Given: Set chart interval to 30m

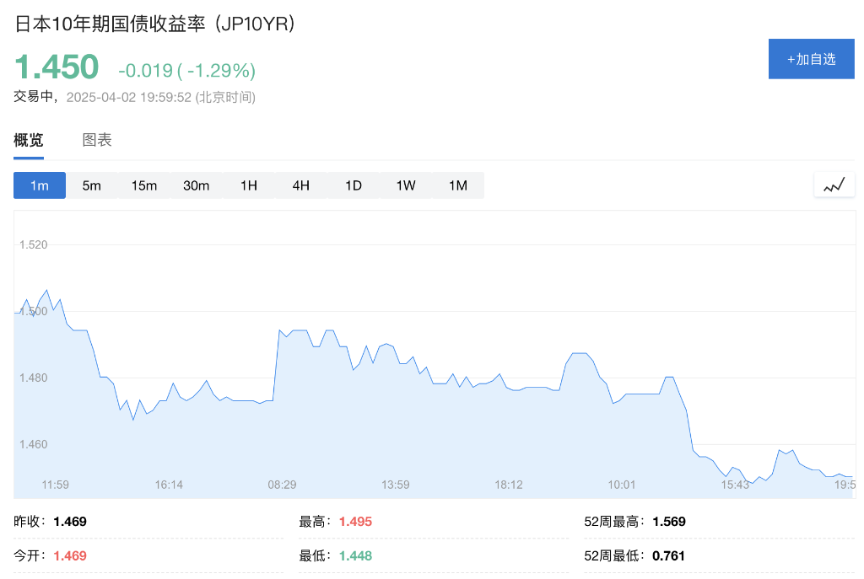Looking at the screenshot, I should (x=197, y=185).
